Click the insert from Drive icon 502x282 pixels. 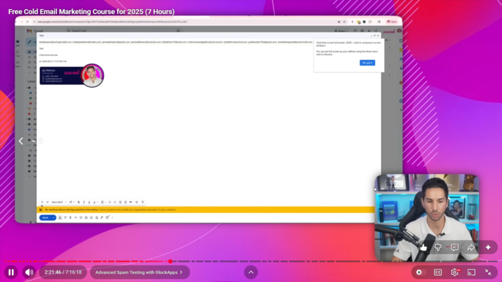click(86, 218)
